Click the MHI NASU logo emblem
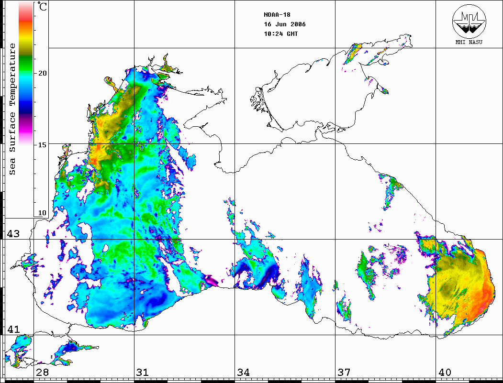 click(469, 21)
